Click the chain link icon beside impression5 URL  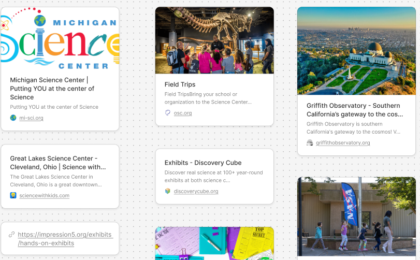pos(12,235)
